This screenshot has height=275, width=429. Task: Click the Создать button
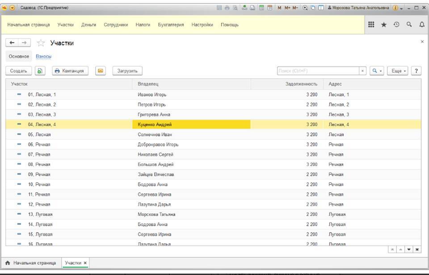[x=19, y=71]
